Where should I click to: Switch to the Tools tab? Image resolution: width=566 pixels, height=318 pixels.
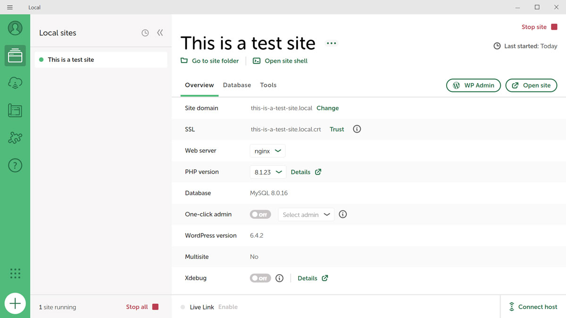click(x=268, y=85)
